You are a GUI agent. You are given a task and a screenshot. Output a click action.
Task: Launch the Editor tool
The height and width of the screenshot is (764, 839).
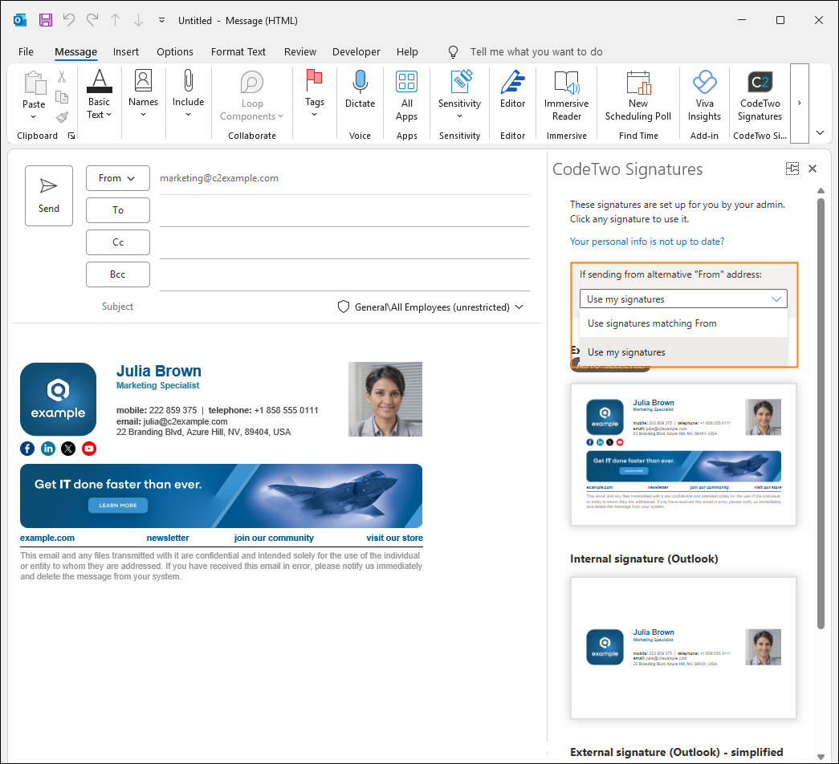[x=512, y=90]
